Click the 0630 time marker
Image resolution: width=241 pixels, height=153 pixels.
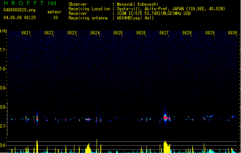point(233,33)
